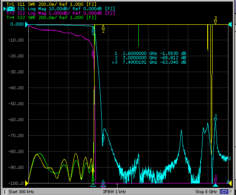
Task: Click the blue C? correction status indicator
Action: click(224, 192)
